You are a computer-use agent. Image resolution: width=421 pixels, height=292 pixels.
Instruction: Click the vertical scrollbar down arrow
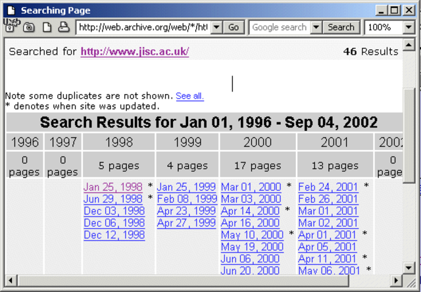click(x=409, y=268)
